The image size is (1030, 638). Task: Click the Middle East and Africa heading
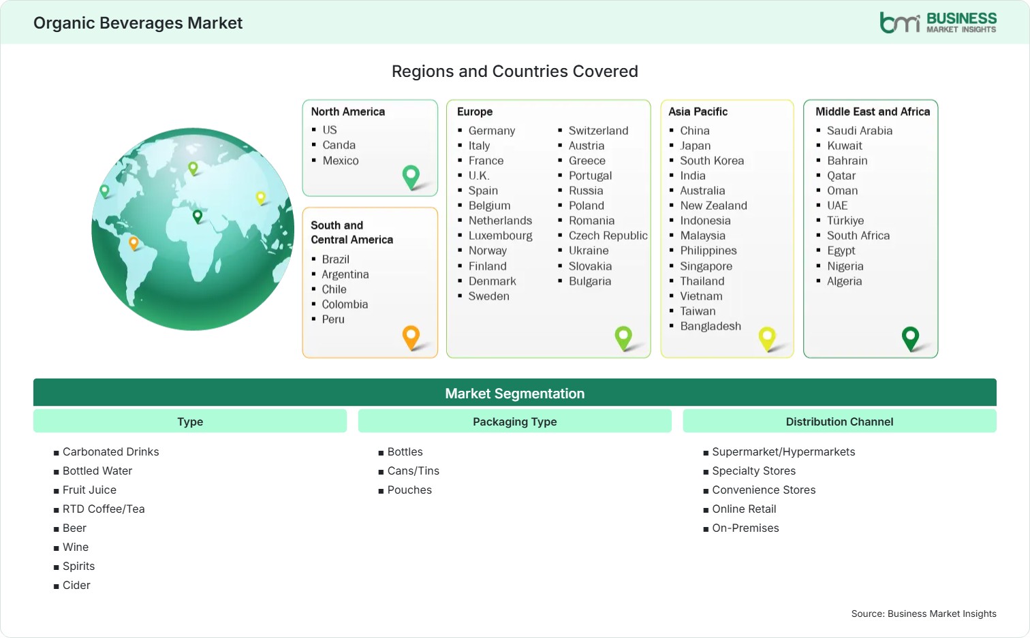click(873, 112)
